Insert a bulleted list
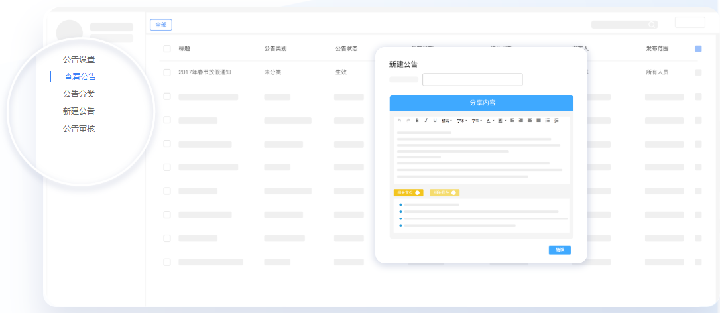Image resolution: width=722 pixels, height=313 pixels. click(548, 120)
